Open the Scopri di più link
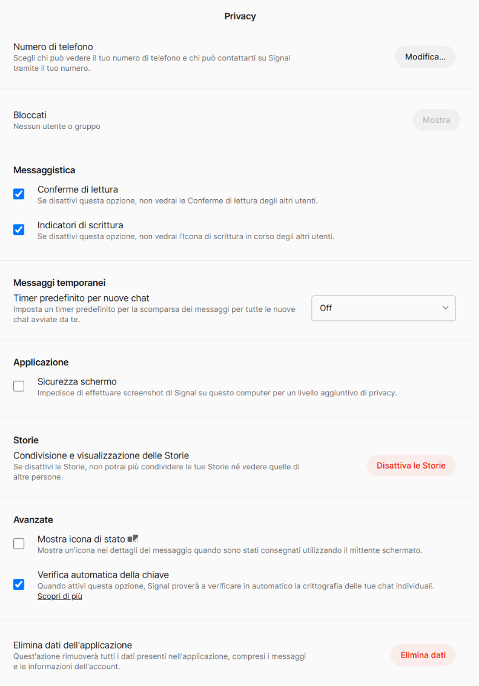 pyautogui.click(x=60, y=596)
